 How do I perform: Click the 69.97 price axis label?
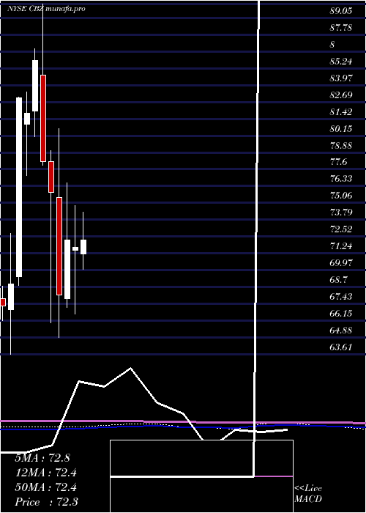pyautogui.click(x=341, y=262)
